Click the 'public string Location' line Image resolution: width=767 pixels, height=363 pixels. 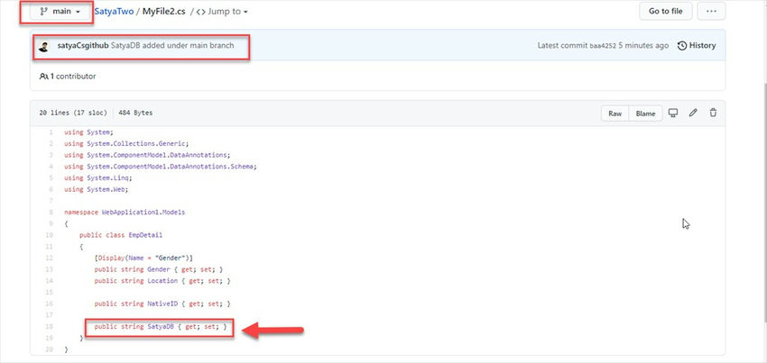tap(162, 280)
